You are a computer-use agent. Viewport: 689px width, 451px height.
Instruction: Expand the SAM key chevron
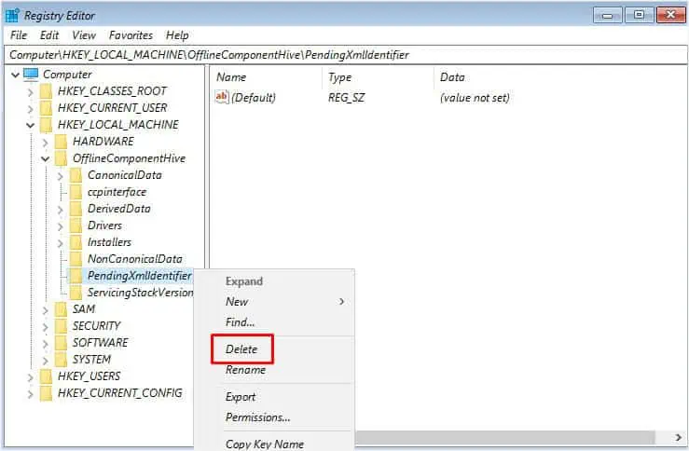[46, 309]
